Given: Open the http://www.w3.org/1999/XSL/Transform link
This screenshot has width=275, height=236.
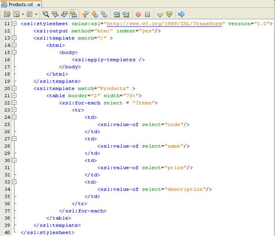Looking at the screenshot, I should pos(164,24).
